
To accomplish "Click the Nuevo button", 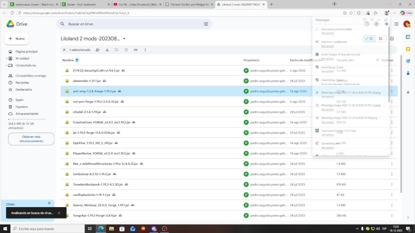I will (x=17, y=39).
